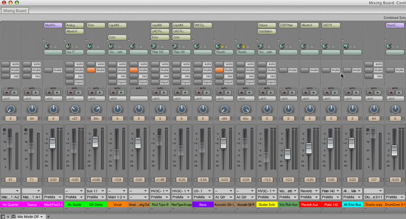
Task: Solo the No Quarter channel
Action: tap(6, 64)
